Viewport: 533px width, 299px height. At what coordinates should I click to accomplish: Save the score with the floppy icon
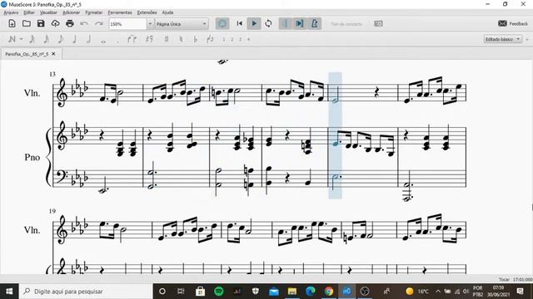click(x=41, y=23)
